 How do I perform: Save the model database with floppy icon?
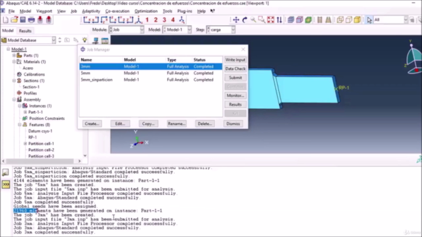tap(23, 20)
